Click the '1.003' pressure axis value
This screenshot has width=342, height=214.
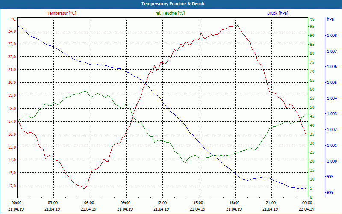[x=332, y=114]
